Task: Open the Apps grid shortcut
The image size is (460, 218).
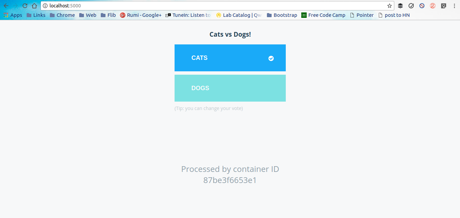Action: coord(13,15)
